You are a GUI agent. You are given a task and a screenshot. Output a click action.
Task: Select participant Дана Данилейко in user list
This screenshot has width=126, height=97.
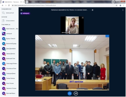coord(10,48)
